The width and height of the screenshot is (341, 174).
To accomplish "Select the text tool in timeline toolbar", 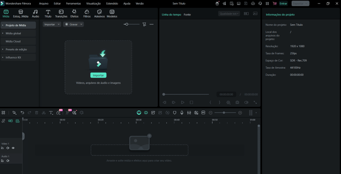I will point(51,113).
